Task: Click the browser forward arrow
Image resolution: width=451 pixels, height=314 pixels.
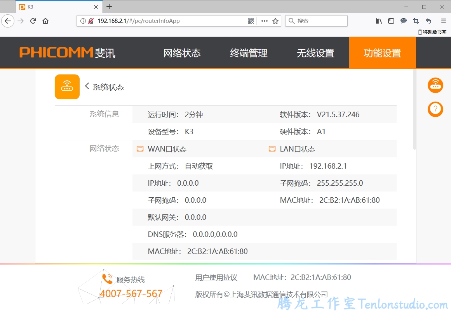Action: pos(21,21)
